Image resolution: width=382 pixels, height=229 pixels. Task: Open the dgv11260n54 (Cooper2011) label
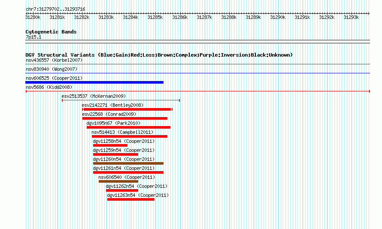pos(124,159)
